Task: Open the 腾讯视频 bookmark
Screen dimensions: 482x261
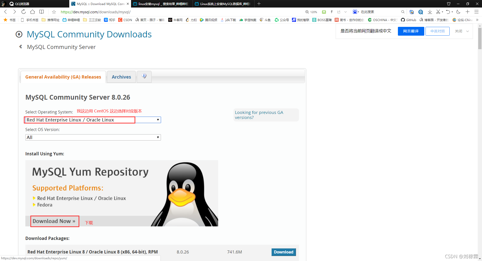Action: click(x=208, y=20)
